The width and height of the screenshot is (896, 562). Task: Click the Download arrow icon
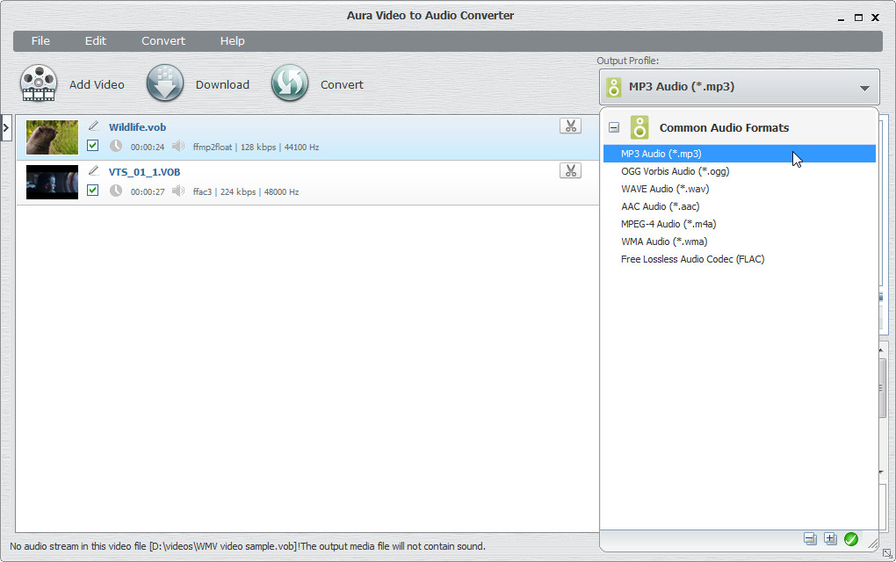click(x=165, y=84)
